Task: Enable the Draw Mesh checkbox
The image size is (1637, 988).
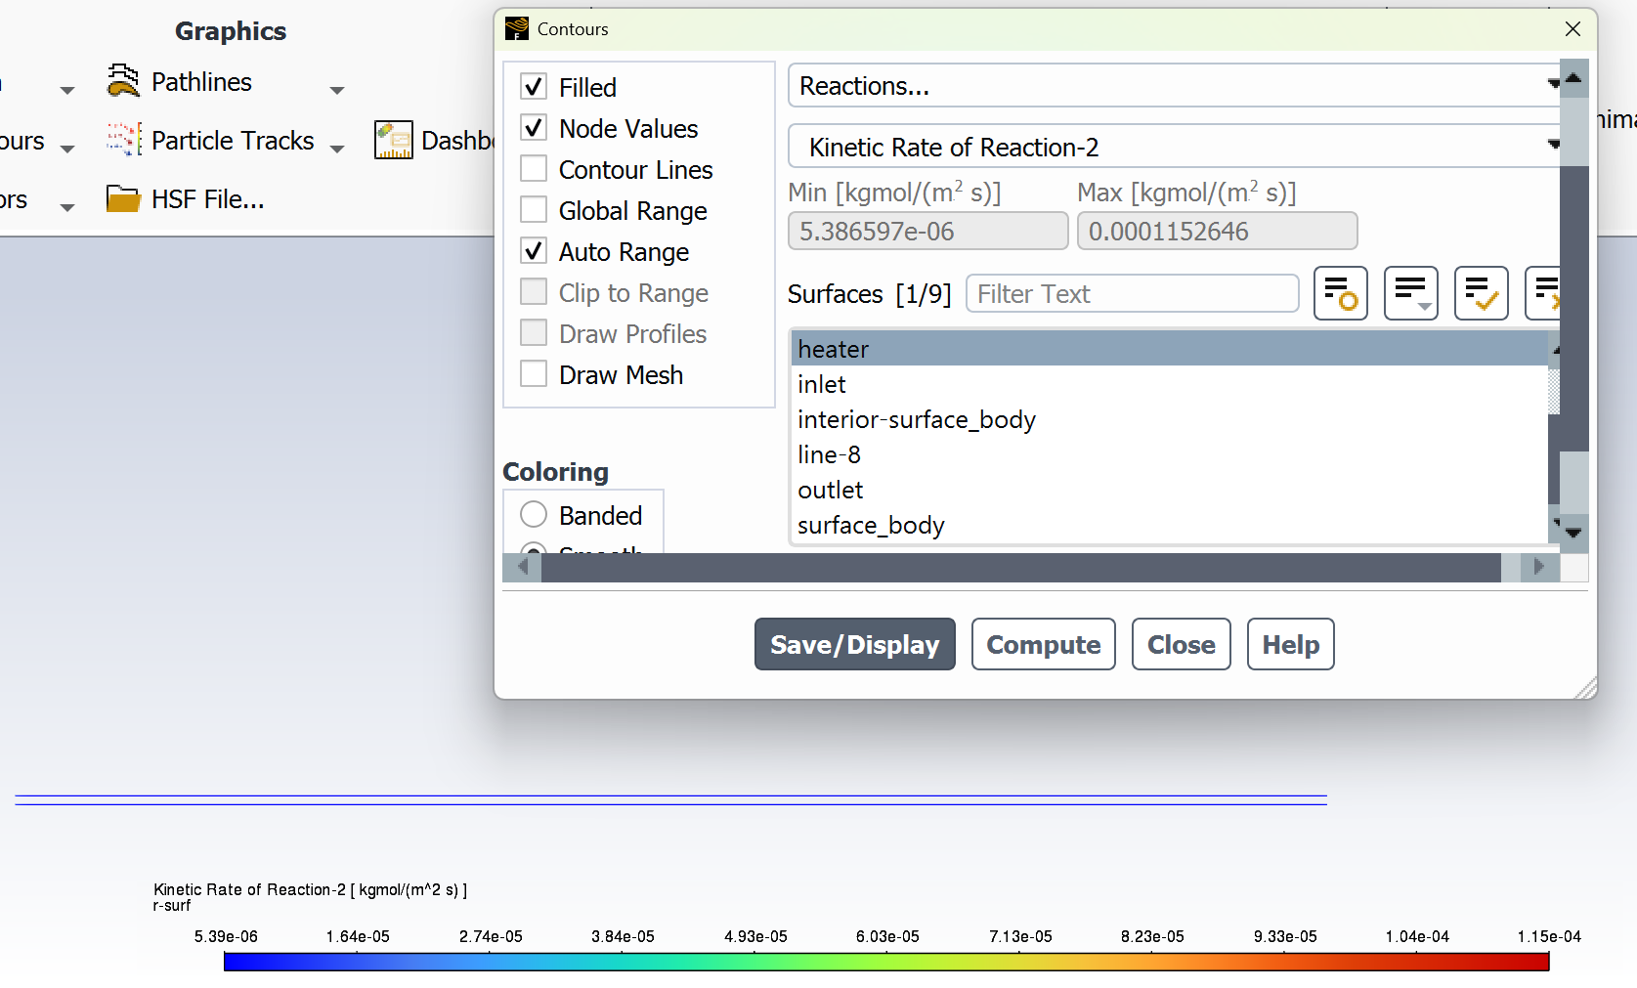Action: pos(534,374)
